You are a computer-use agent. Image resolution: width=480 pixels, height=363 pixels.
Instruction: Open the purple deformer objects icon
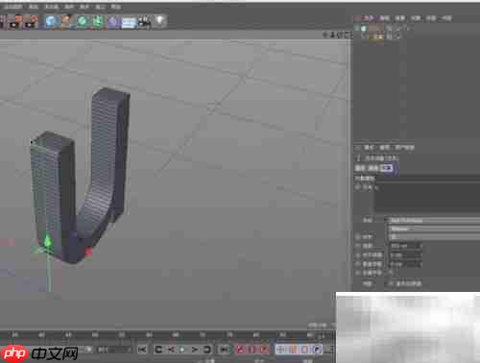pos(113,21)
